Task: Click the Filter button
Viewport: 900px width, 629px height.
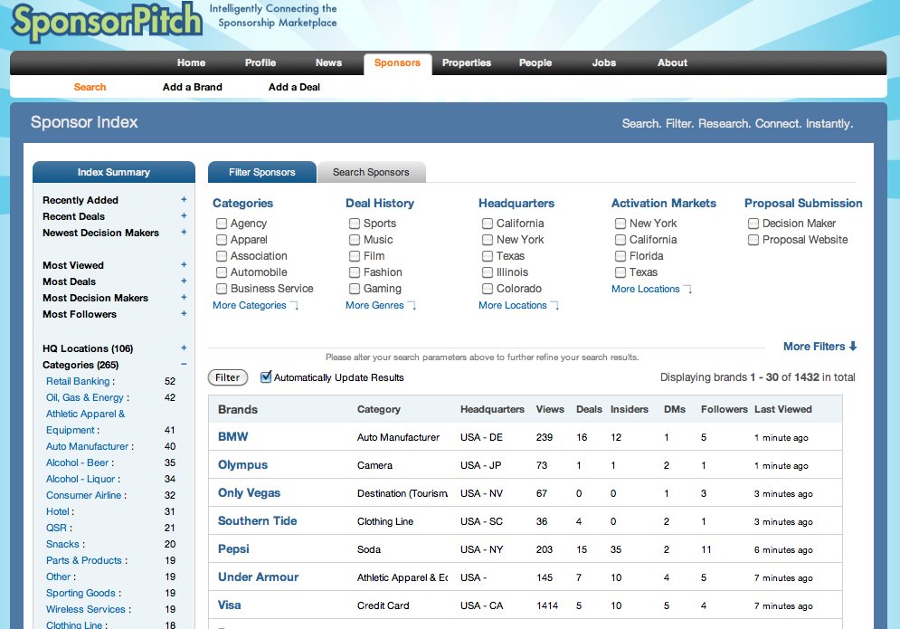Action: click(228, 377)
